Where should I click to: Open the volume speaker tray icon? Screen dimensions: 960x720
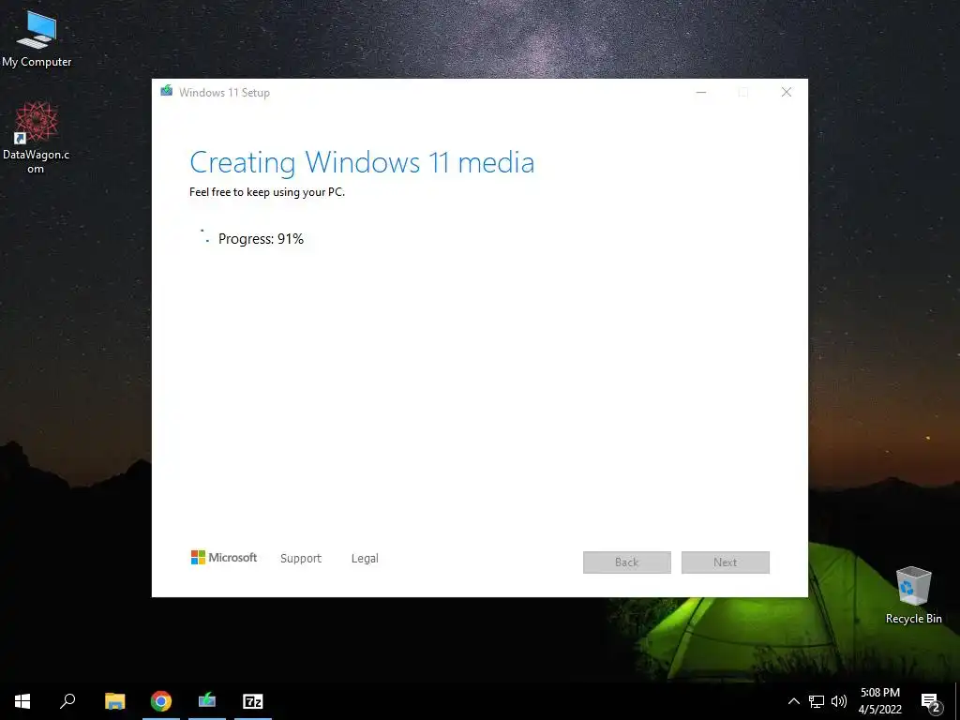pyautogui.click(x=839, y=701)
